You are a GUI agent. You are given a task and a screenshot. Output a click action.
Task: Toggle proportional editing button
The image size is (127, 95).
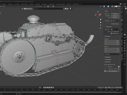[x=53, y=6]
